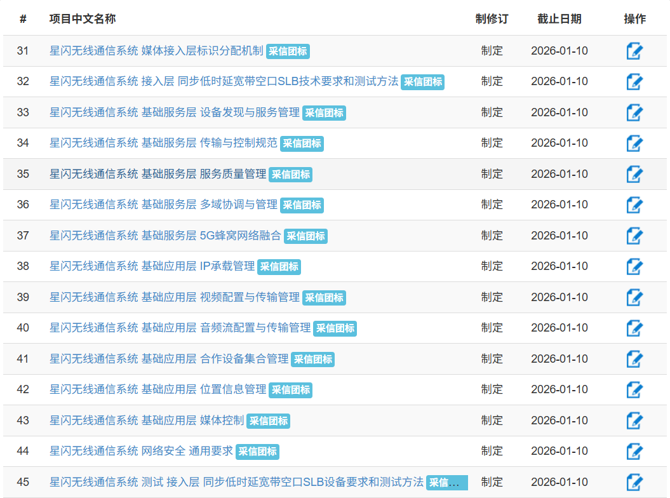Screen dimensions: 670x498
Task: Click edit icon for row 44
Action: coord(634,451)
